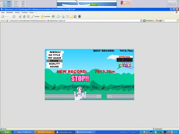
Task: Open the Google toolbar dropdown arrow
Action: [x=163, y=20]
